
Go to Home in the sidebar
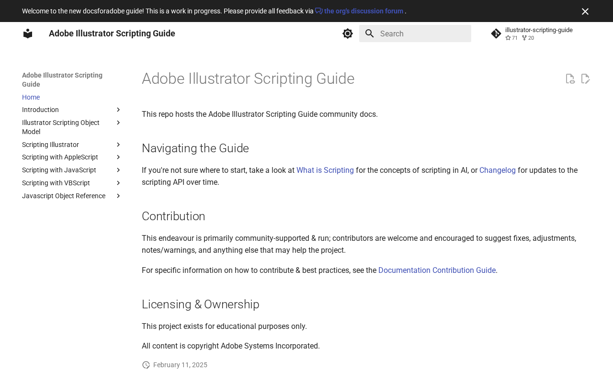pyautogui.click(x=31, y=97)
